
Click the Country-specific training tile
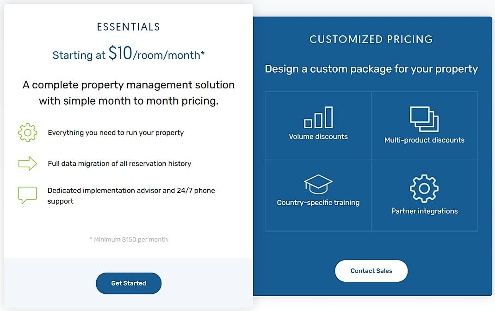318,195
